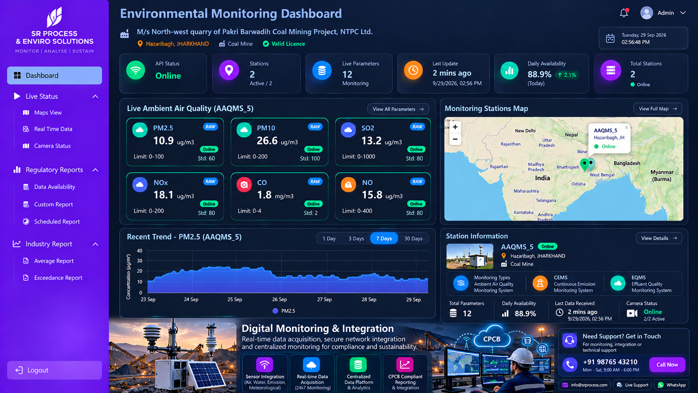Select the 3 Days trend range
Screen dimensions: 698x393
[x=356, y=238]
